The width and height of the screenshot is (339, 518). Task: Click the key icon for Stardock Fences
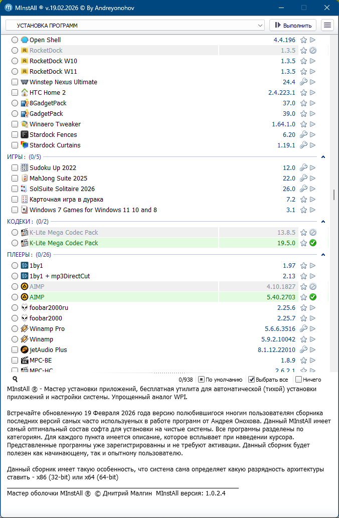[x=303, y=135]
